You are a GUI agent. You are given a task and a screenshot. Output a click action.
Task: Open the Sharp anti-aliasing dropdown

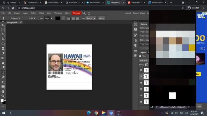pyautogui.click(x=91, y=18)
